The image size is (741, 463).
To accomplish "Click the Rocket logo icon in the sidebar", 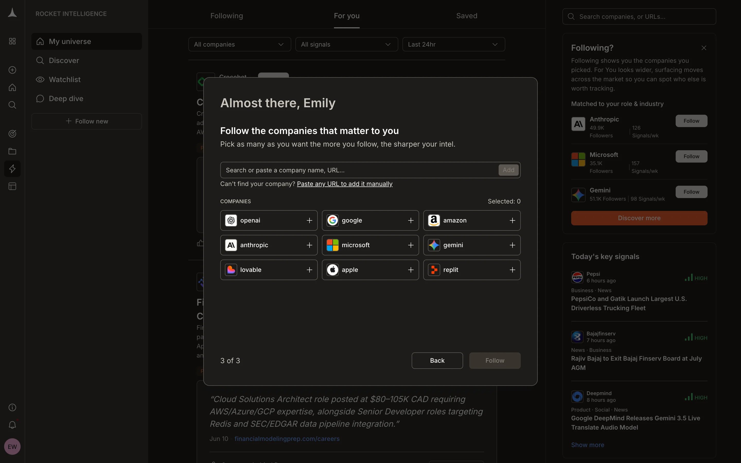I will tap(12, 13).
